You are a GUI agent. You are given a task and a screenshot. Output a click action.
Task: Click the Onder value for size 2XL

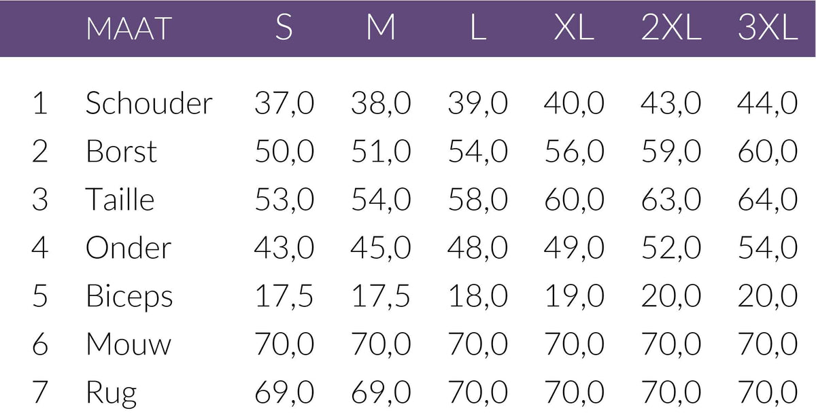670,248
